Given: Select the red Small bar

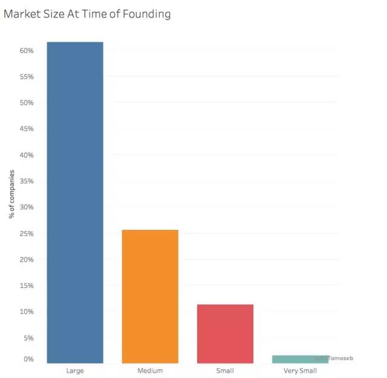Looking at the screenshot, I should click(x=225, y=333).
